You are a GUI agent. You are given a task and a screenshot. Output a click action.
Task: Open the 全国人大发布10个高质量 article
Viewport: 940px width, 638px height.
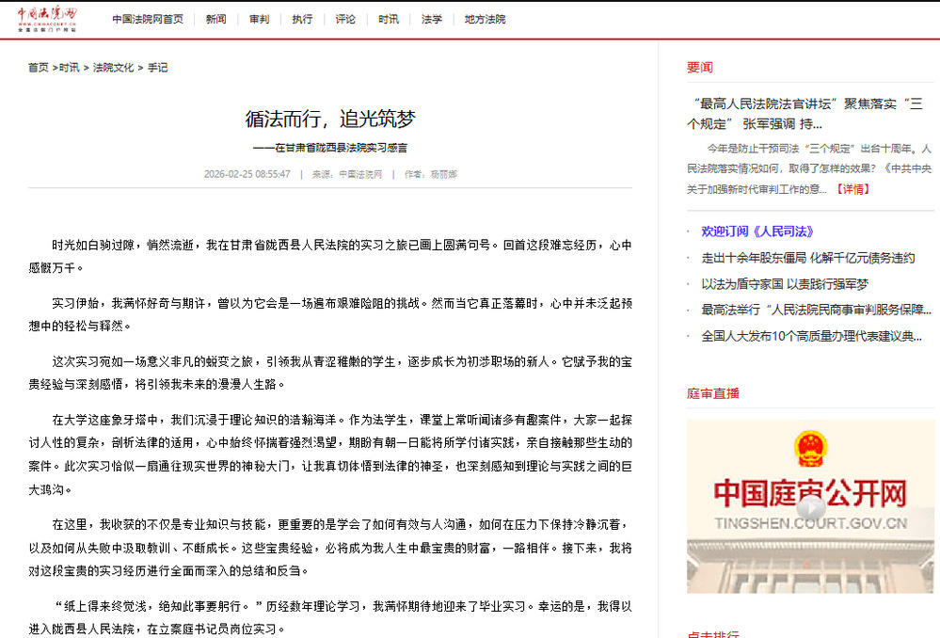[811, 336]
